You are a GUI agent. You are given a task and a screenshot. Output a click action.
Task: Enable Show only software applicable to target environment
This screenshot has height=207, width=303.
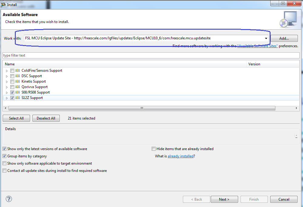tap(4, 163)
